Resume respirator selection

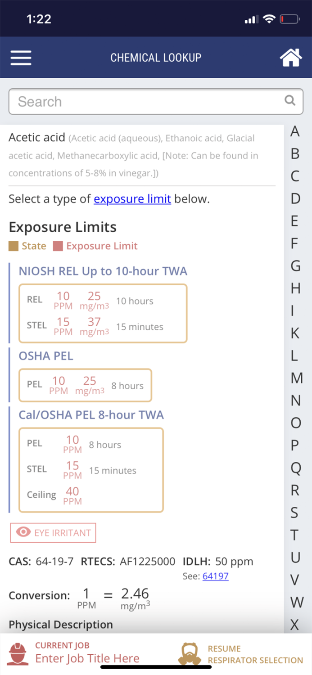pyautogui.click(x=255, y=654)
